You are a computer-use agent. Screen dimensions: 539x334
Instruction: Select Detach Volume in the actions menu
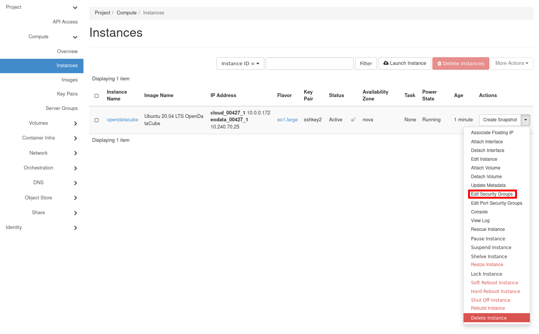pyautogui.click(x=486, y=177)
